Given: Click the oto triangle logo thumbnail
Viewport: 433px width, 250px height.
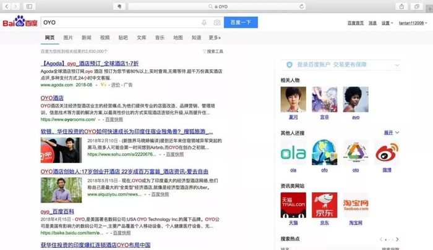Looking at the screenshot, I should [x=356, y=152].
